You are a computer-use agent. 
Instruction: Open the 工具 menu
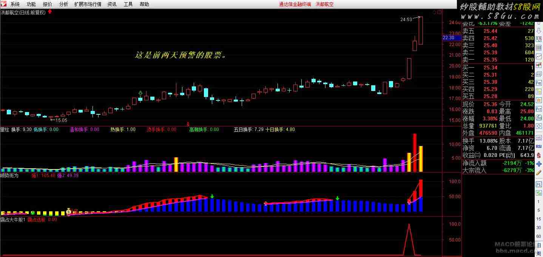[x=128, y=4]
